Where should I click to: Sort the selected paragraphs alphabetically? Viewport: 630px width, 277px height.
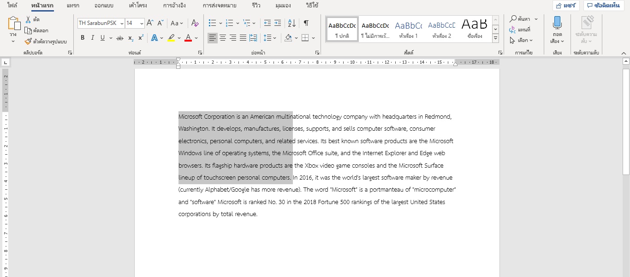(x=291, y=23)
